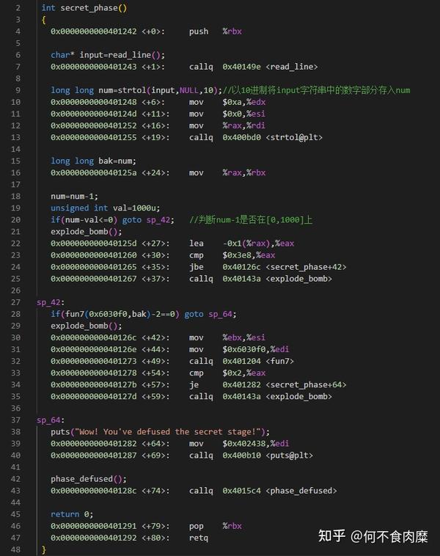Select the 'mov $0x0,%esi' instruction
The image size is (440, 556).
[x=227, y=114]
